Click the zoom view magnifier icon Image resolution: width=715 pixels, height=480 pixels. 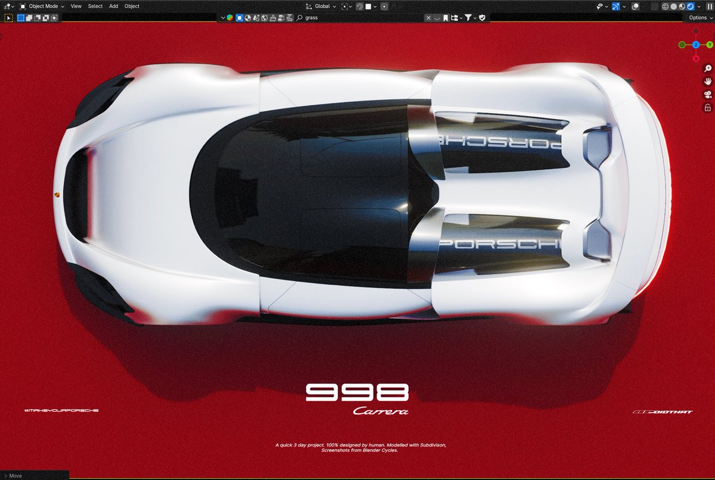click(707, 68)
